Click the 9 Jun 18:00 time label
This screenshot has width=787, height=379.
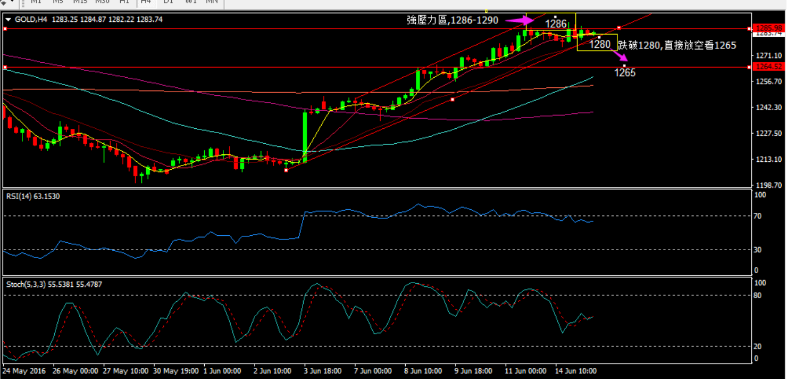point(473,370)
